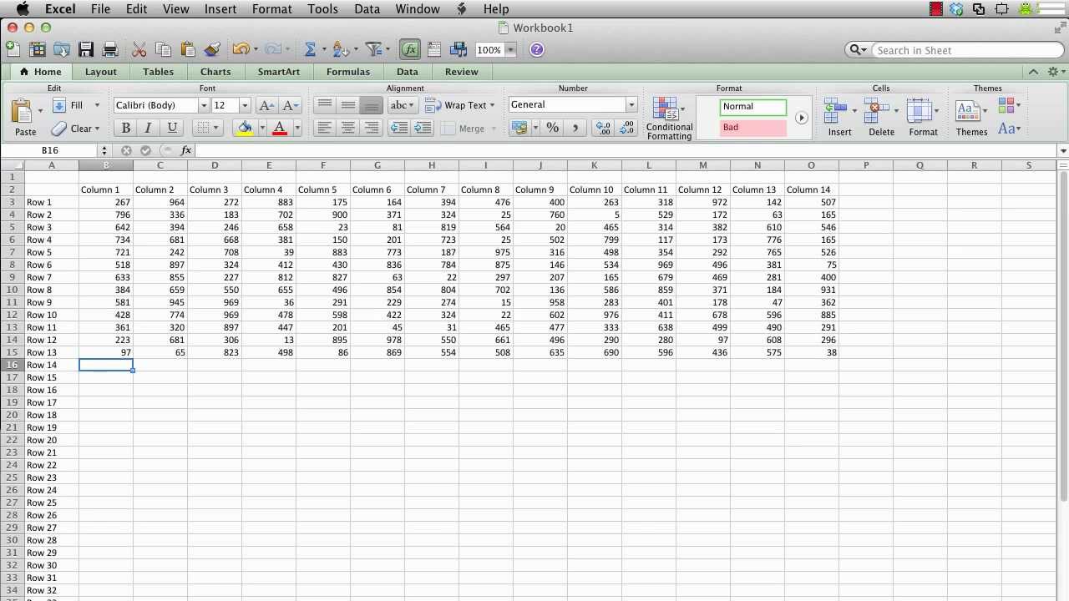1069x601 pixels.
Task: Open Conditional Formatting button
Action: [669, 118]
